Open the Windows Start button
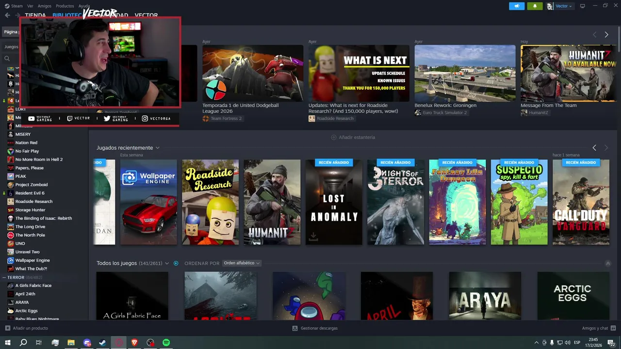Image resolution: width=621 pixels, height=349 pixels. coord(8,343)
